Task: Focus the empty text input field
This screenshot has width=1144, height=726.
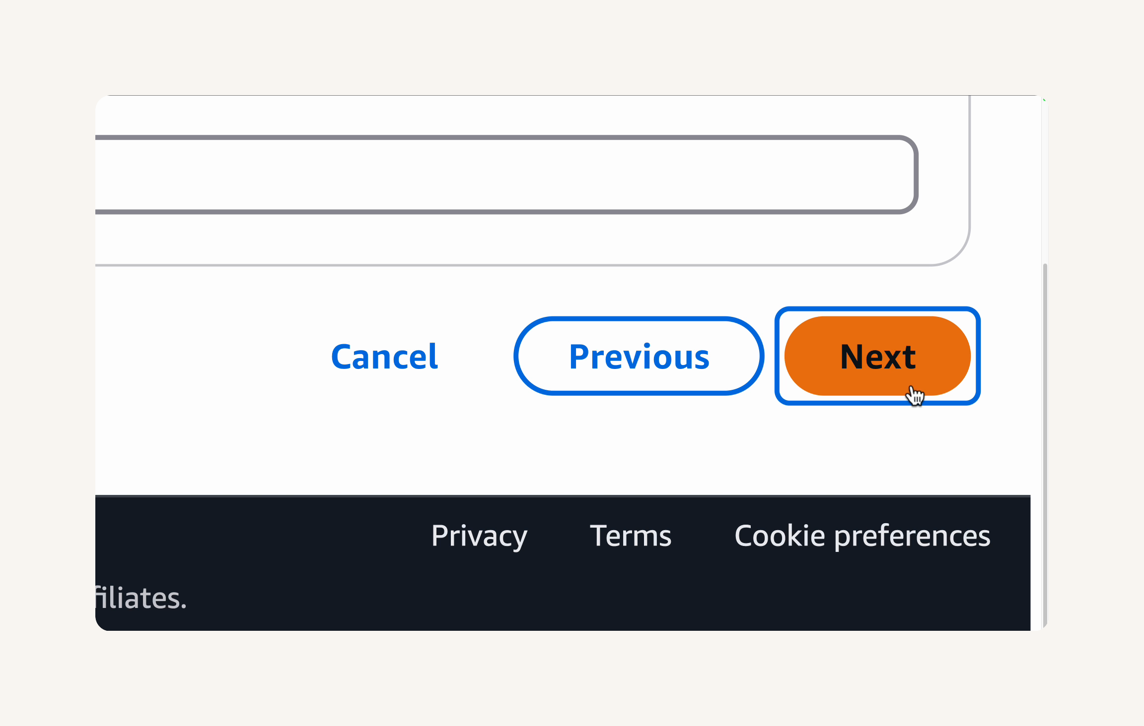Action: tap(506, 175)
